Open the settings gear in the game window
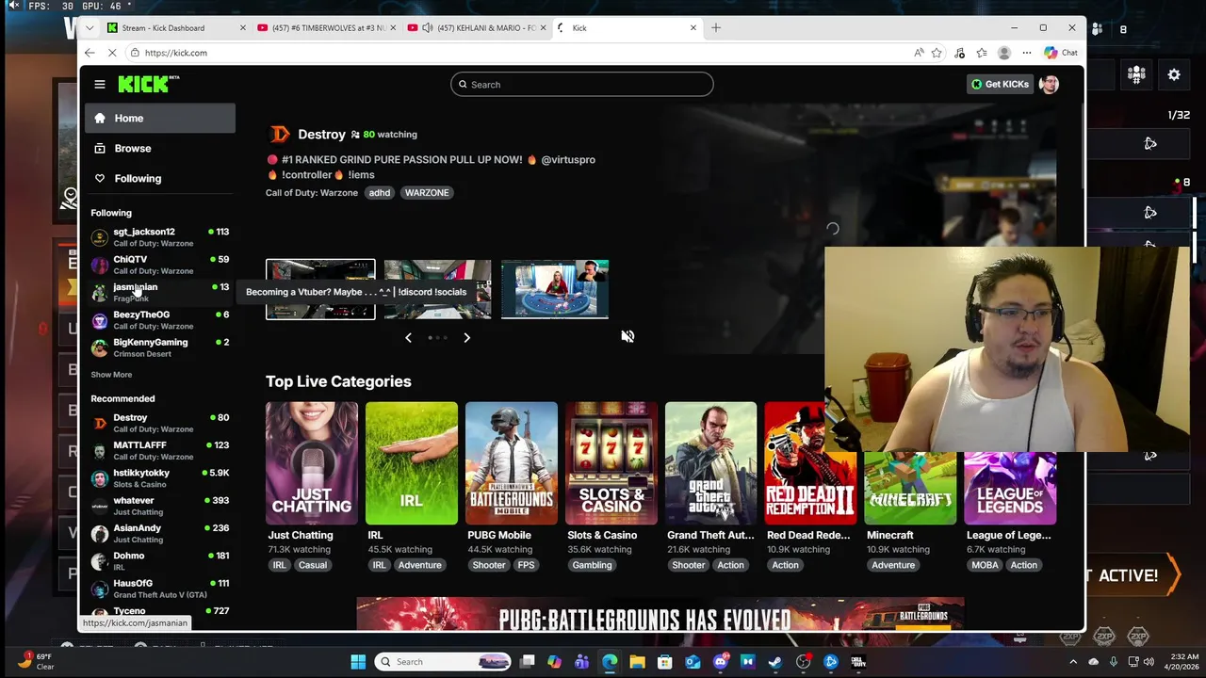 pos(1174,74)
